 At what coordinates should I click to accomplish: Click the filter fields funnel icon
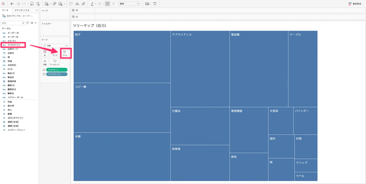click(27, 23)
